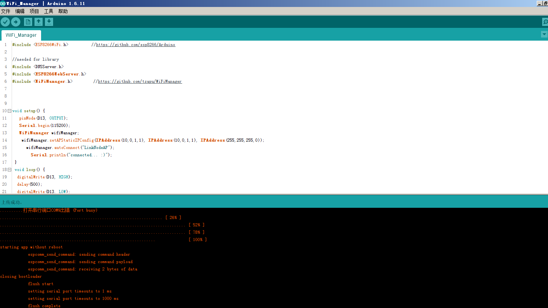
Task: Open the 文件 menu
Action: [6, 11]
